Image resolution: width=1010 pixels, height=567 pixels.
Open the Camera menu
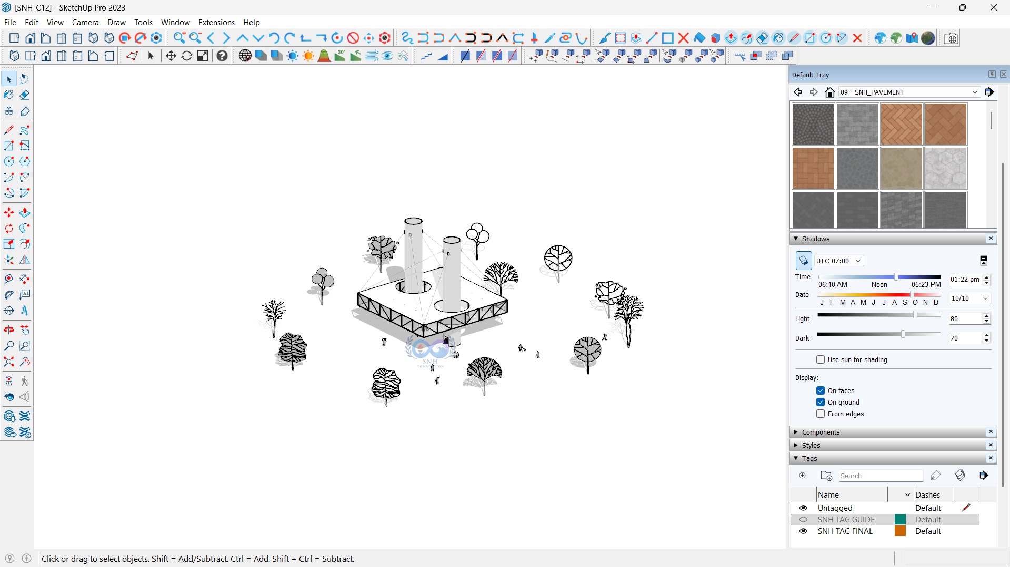click(x=85, y=22)
